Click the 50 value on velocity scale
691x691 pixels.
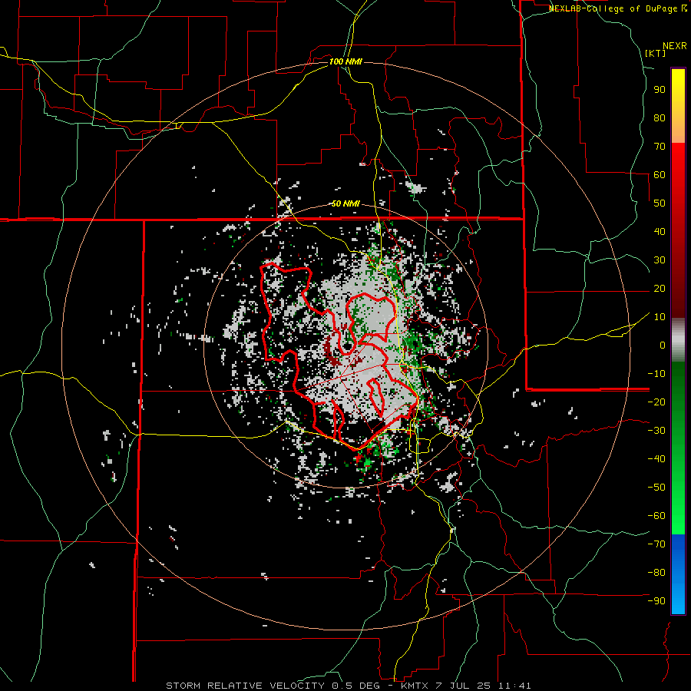[x=660, y=203]
